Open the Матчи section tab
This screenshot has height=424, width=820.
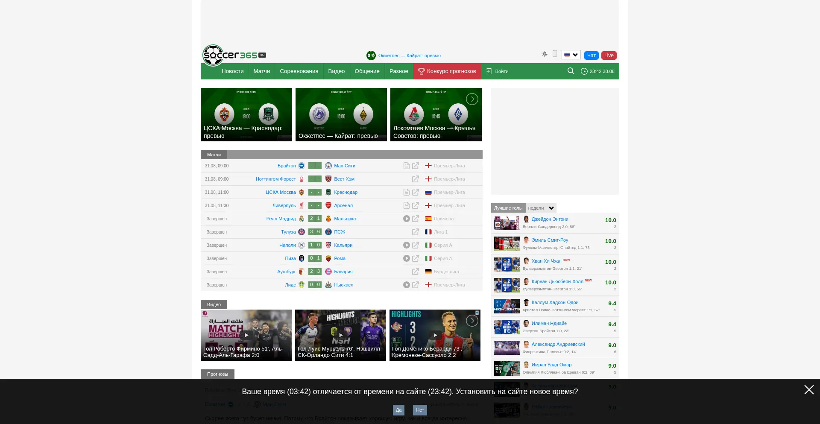(214, 155)
